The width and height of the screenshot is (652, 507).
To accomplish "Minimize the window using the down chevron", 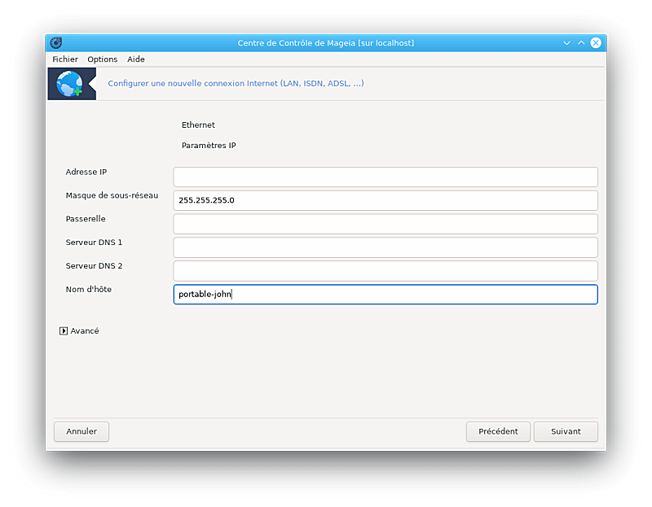I will click(566, 43).
